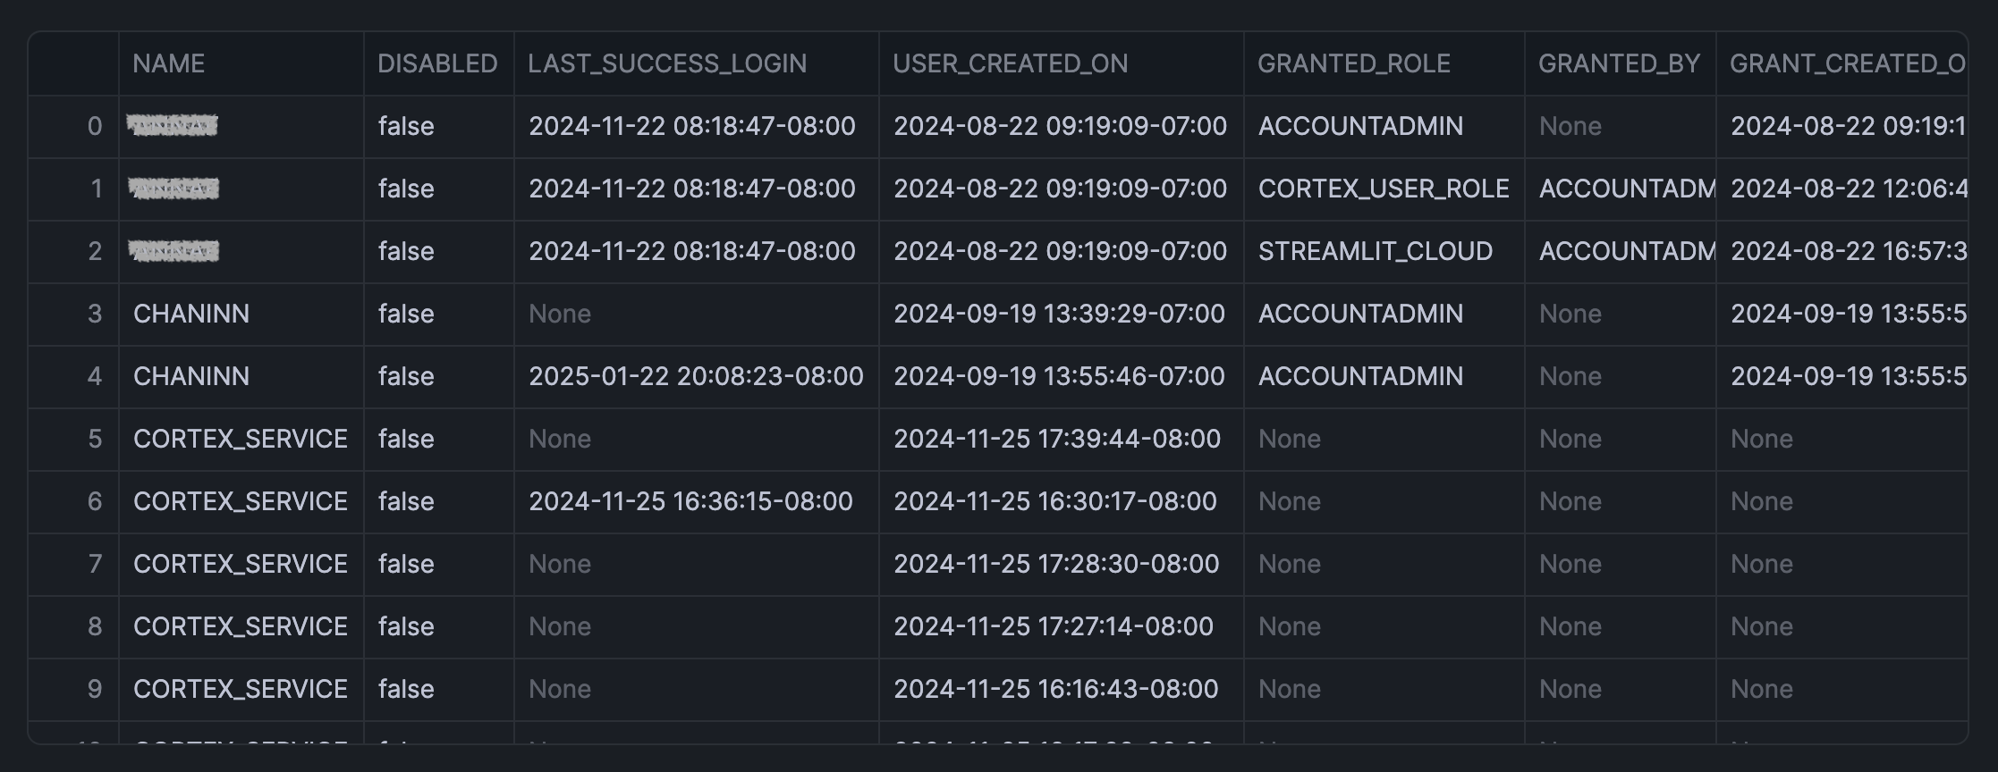The width and height of the screenshot is (1998, 772).
Task: Click the 2024-11-25 16:36:15 last login cell
Action: click(x=690, y=501)
